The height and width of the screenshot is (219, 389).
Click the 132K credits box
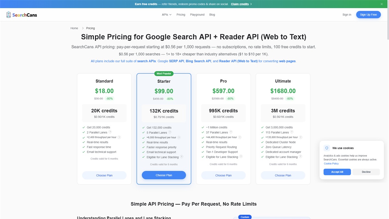point(164,113)
